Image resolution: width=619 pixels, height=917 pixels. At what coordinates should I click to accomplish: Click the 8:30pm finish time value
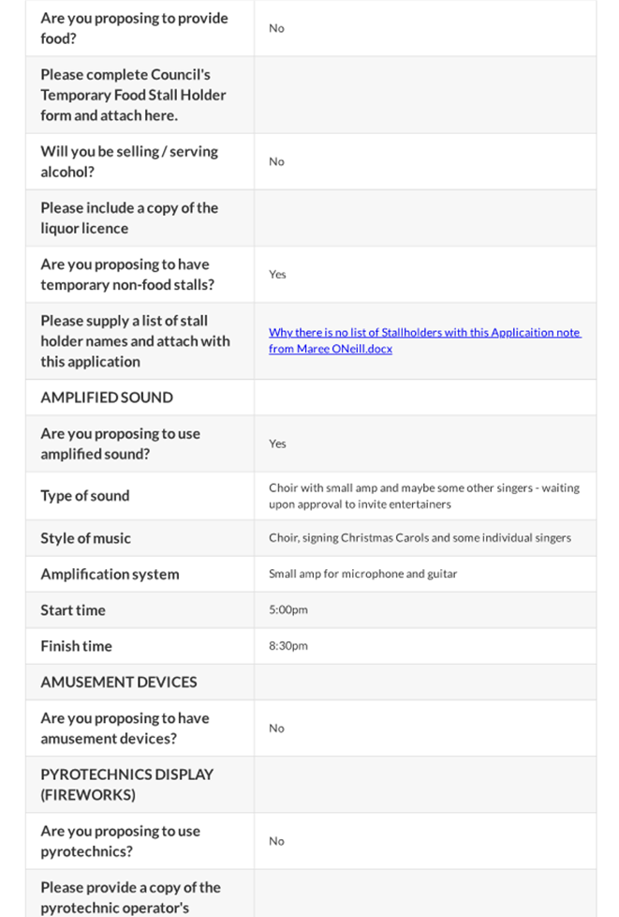coord(288,646)
